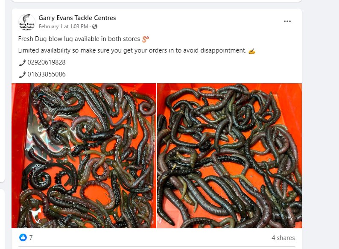The width and height of the screenshot is (339, 249).
Task: Click the phone number 01633855086
Action: click(x=47, y=74)
